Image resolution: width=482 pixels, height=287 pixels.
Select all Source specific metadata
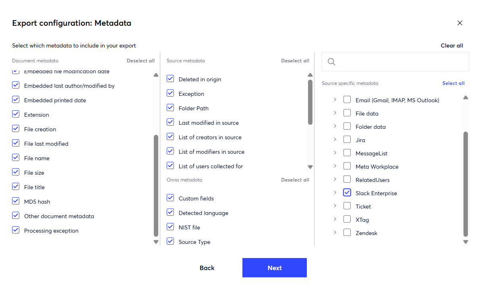pyautogui.click(x=453, y=83)
